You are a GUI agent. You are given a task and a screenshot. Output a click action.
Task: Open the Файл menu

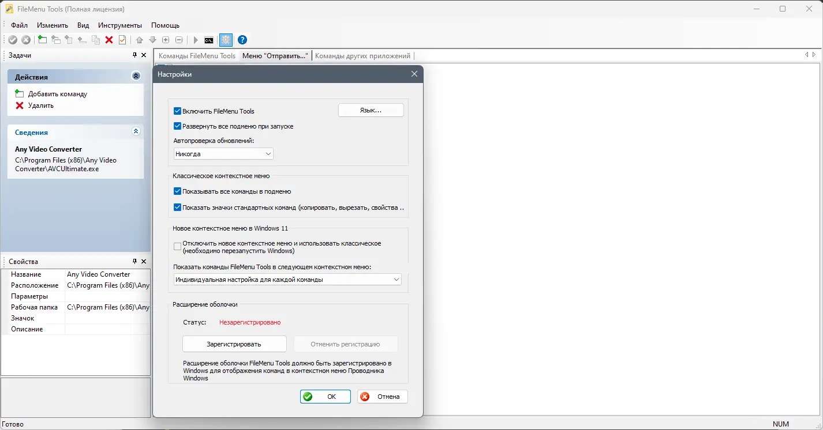[x=19, y=25]
